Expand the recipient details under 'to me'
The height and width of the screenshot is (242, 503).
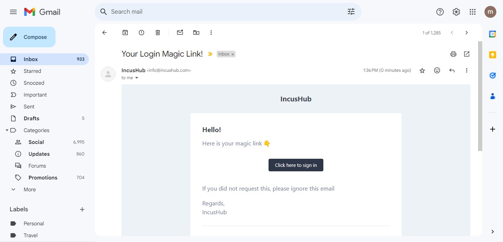136,78
